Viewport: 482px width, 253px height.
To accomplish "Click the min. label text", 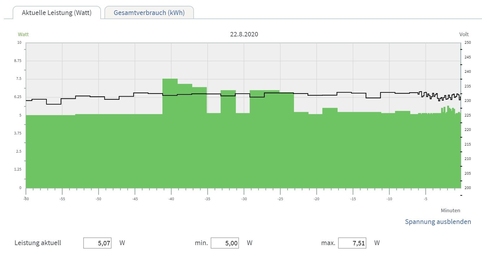I will pos(201,243).
